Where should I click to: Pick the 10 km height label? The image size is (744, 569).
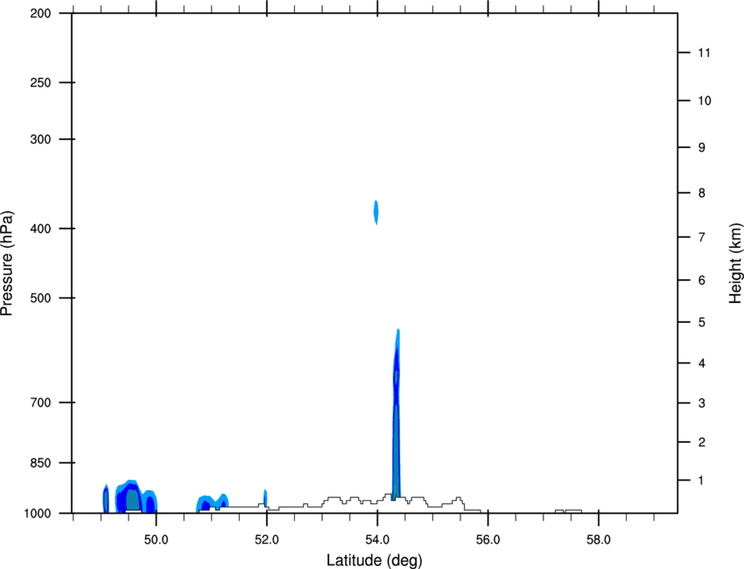704,101
